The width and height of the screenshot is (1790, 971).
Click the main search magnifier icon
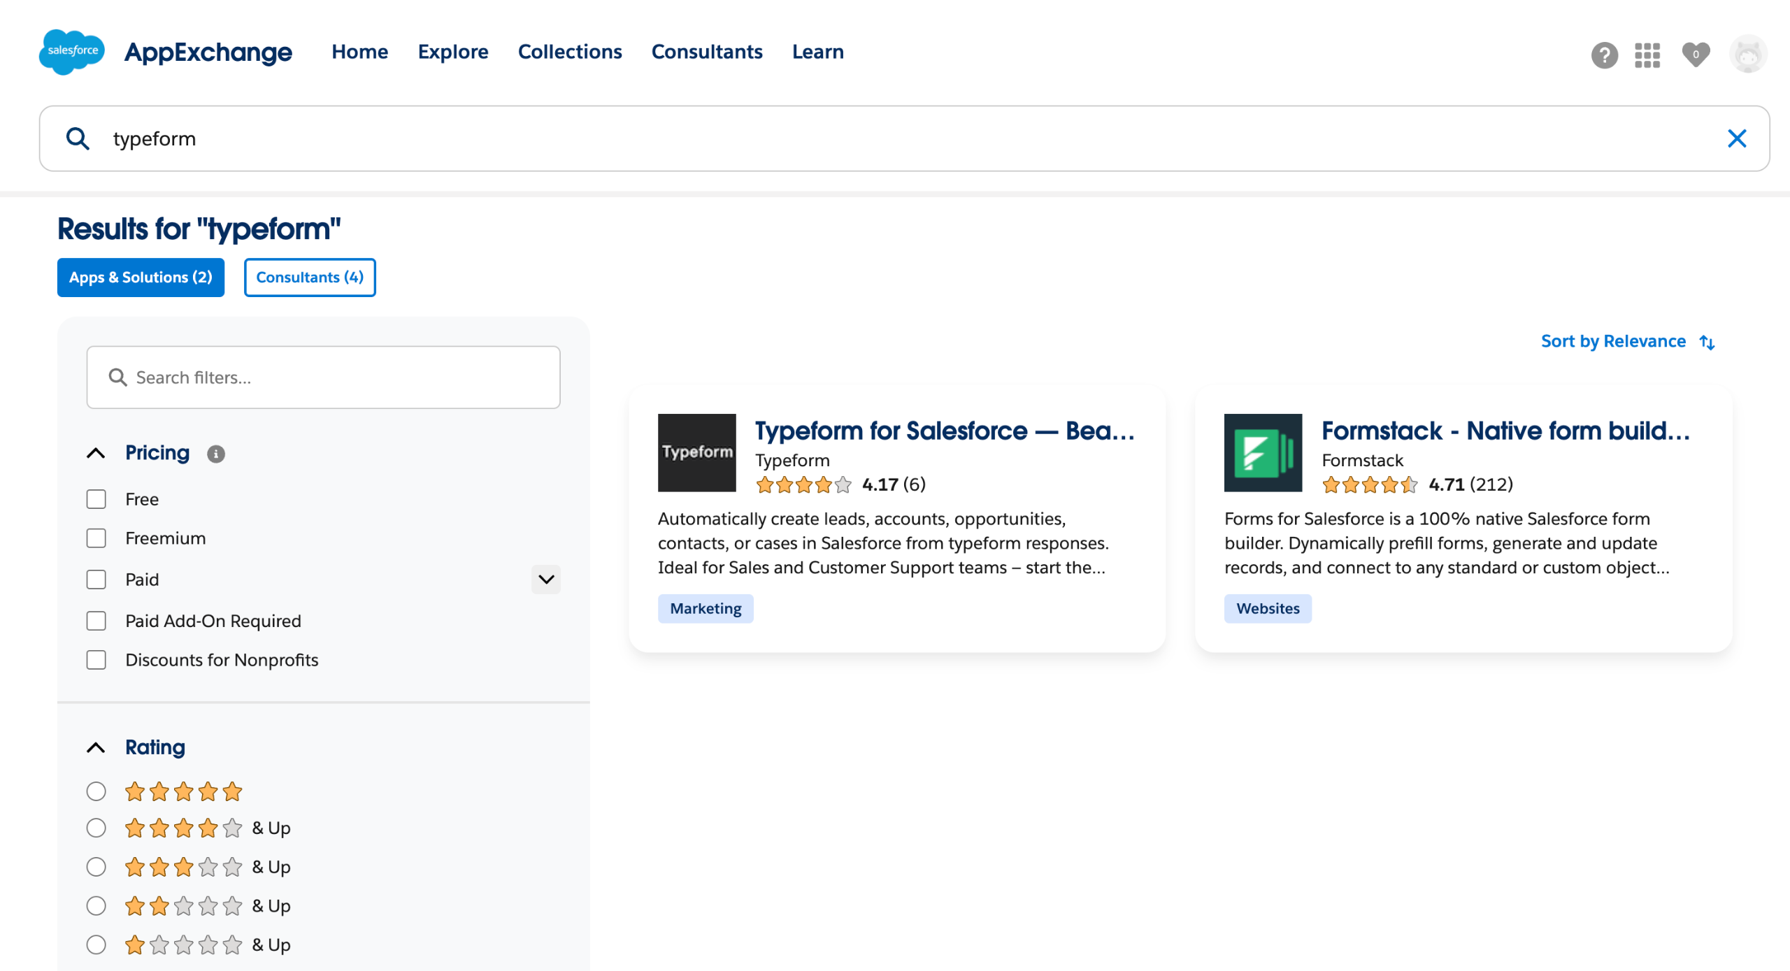coord(78,138)
